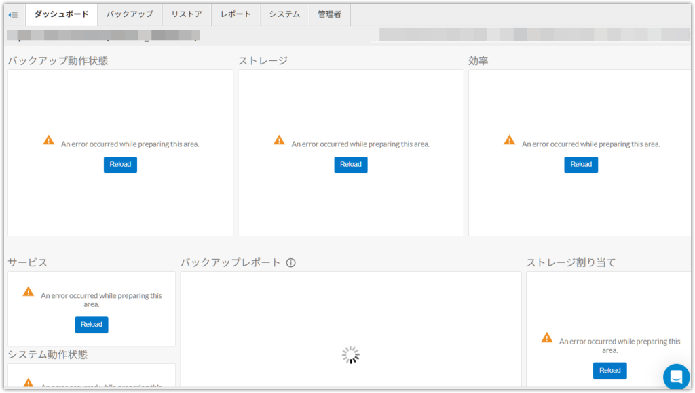
Task: Open the システム tab
Action: 284,14
